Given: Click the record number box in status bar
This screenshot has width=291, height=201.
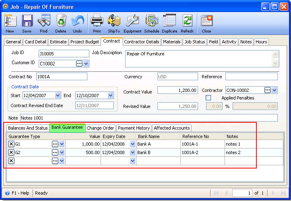Looking at the screenshot, I should 242,193.
